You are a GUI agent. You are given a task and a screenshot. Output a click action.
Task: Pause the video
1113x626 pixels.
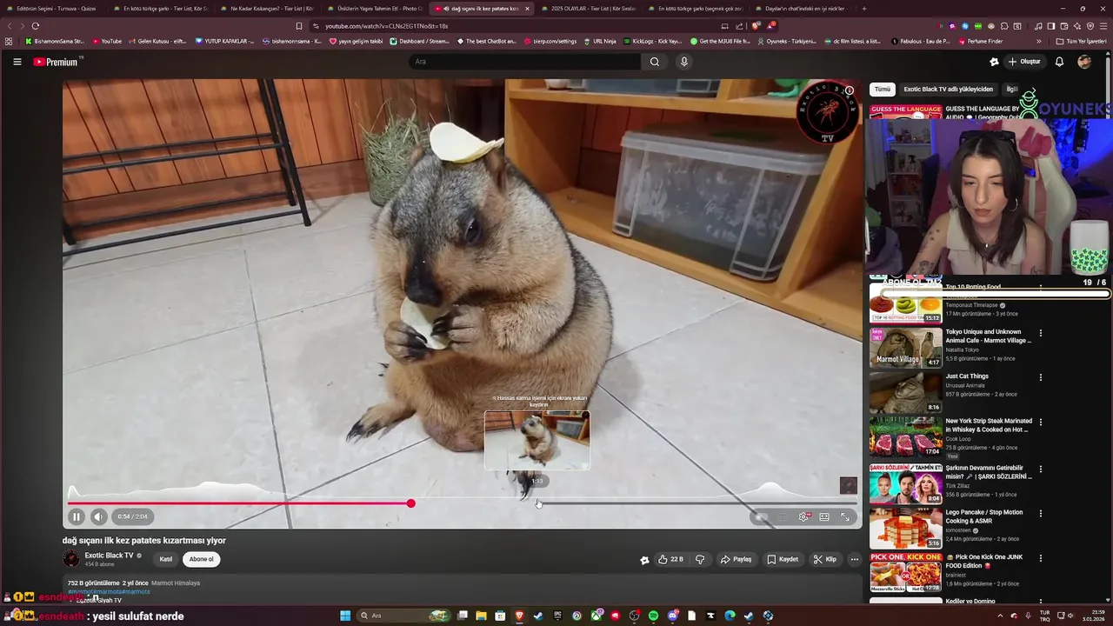click(77, 516)
